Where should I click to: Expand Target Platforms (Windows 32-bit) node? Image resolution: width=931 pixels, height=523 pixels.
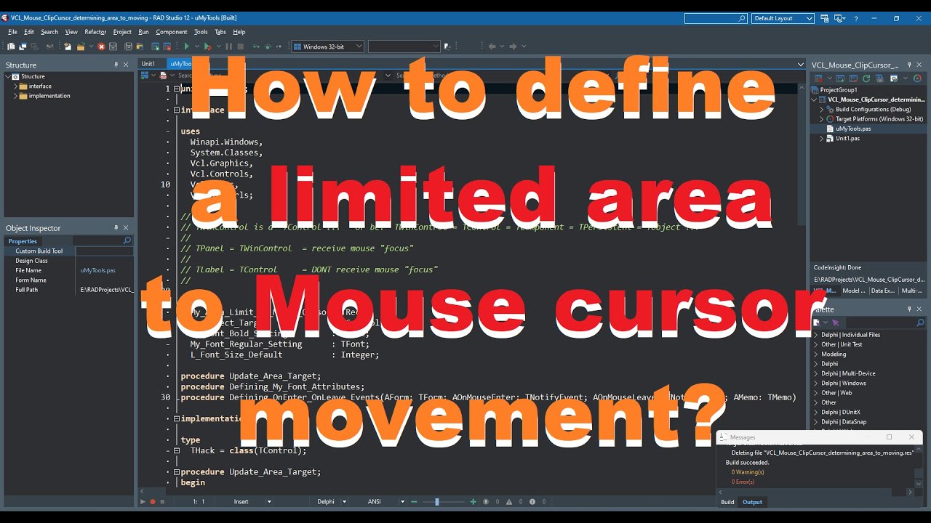pyautogui.click(x=822, y=118)
